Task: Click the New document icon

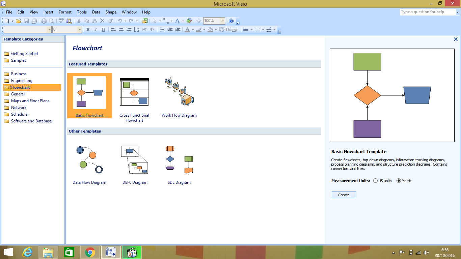Action: (7, 21)
